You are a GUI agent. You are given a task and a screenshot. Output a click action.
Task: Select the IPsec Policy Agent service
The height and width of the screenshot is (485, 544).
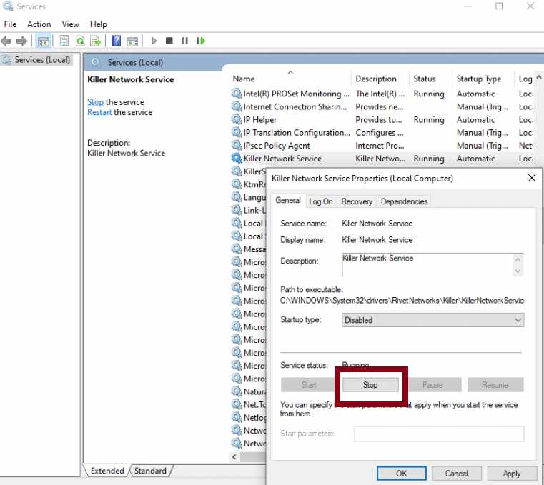tap(382, 146)
